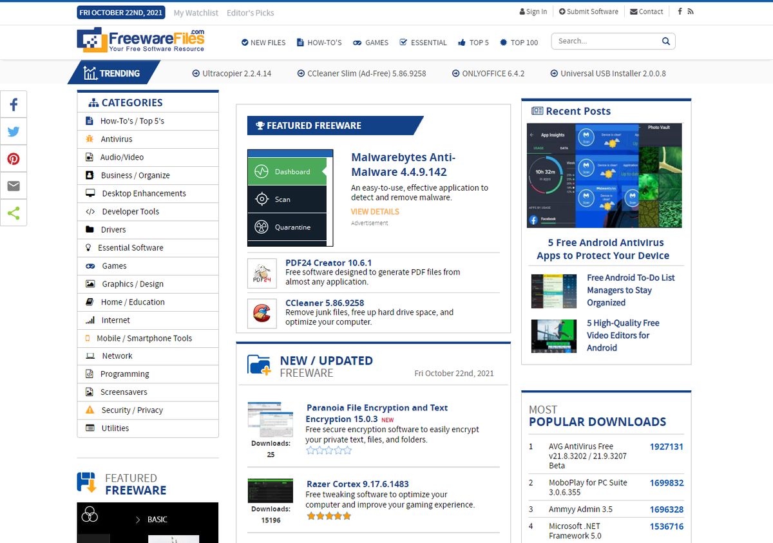Open the Razer Cortex 9.17.6.1483 link

pyautogui.click(x=358, y=484)
